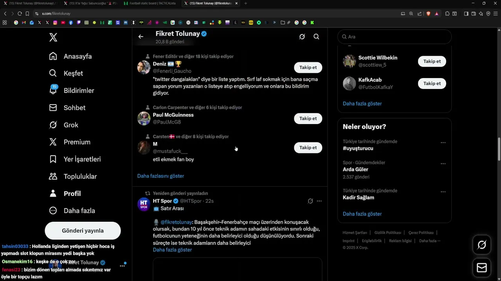
Task: Open Grok from the profile header
Action: (x=302, y=37)
